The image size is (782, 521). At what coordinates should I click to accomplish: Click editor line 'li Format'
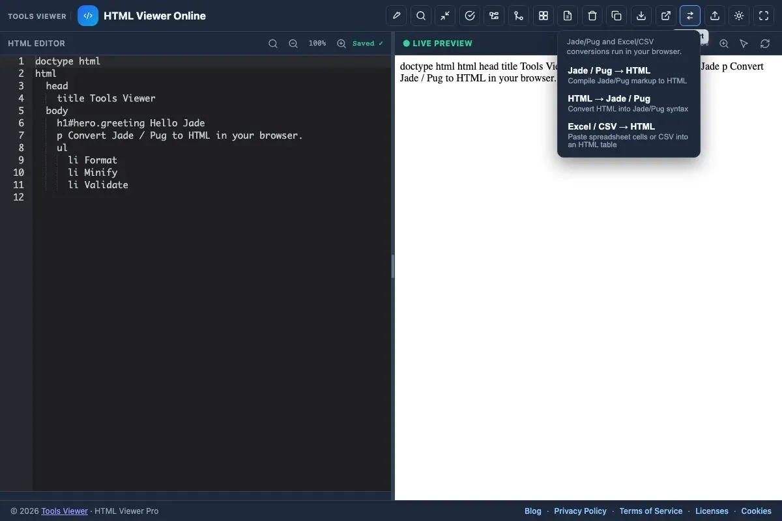coord(93,160)
